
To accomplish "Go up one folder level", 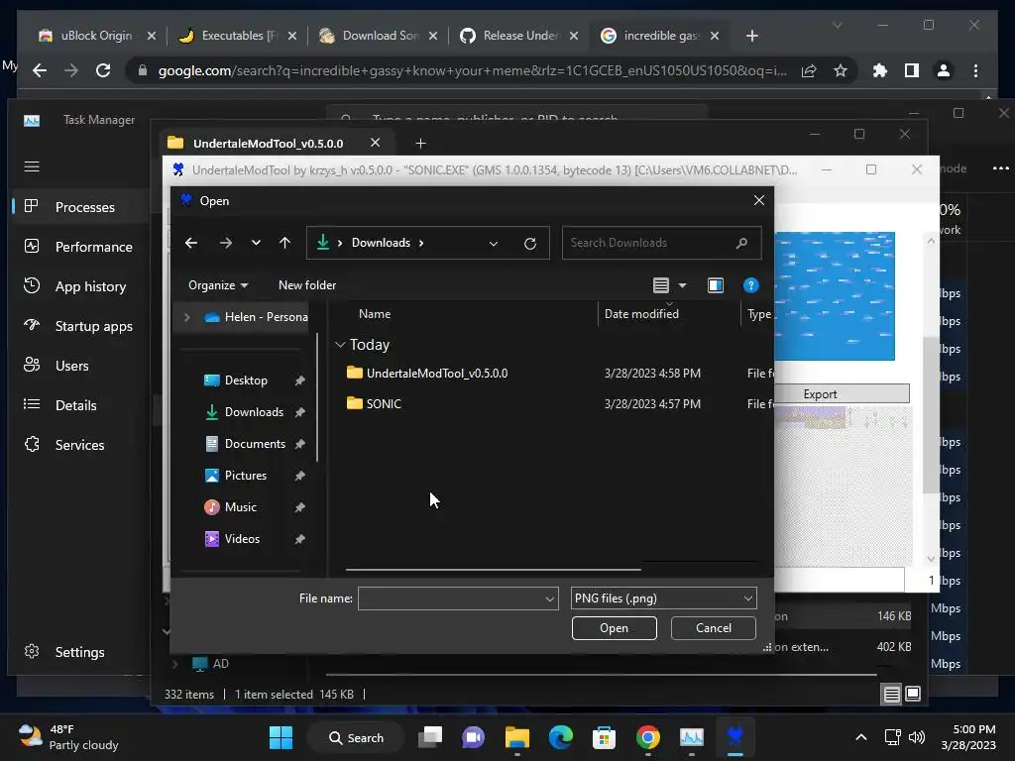I will (x=284, y=243).
